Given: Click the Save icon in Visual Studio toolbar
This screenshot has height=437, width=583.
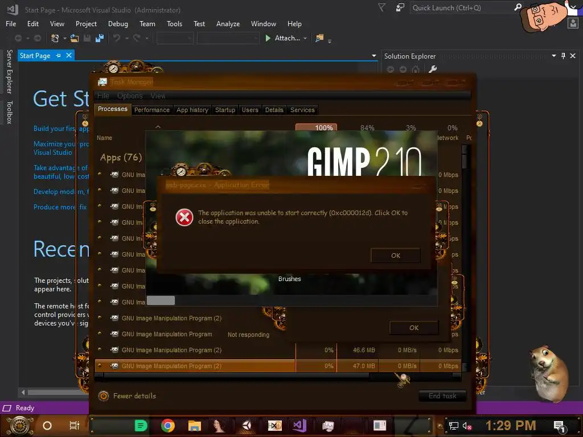Looking at the screenshot, I should click(87, 38).
